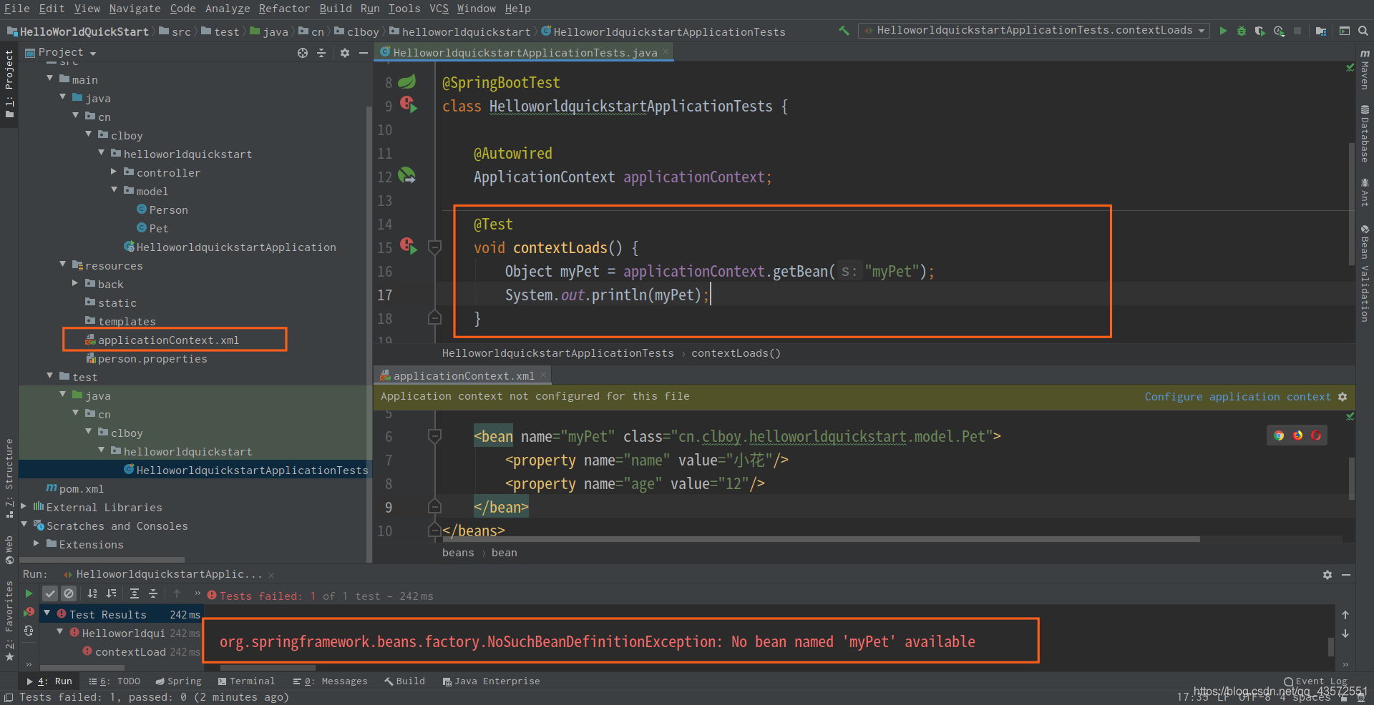Switch to the applicationContext.xml editor tab

pos(463,375)
